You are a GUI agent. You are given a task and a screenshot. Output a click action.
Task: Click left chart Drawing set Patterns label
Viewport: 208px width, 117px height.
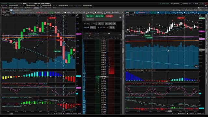(x=73, y=113)
